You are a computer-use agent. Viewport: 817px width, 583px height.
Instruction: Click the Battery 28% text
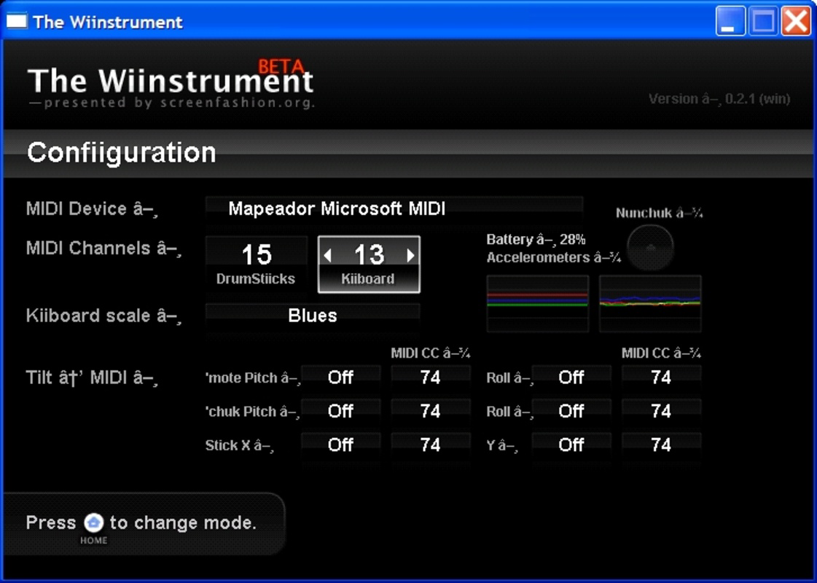536,240
